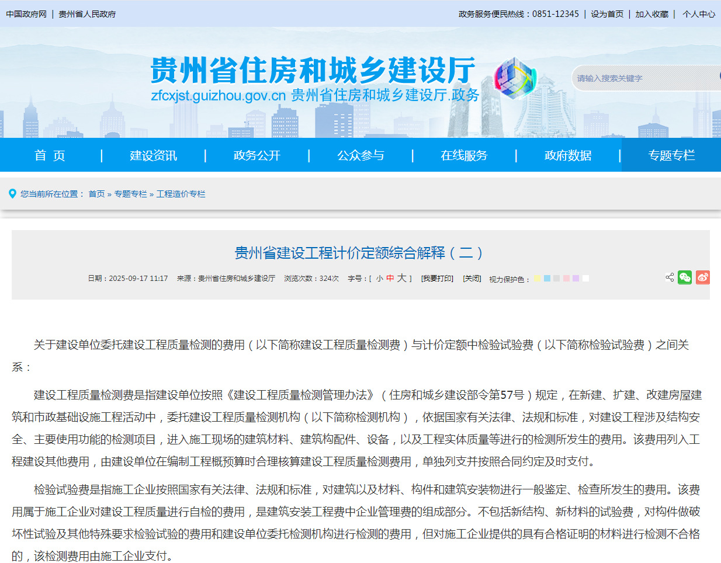
Task: Share article via red Weibo icon
Action: point(703,277)
